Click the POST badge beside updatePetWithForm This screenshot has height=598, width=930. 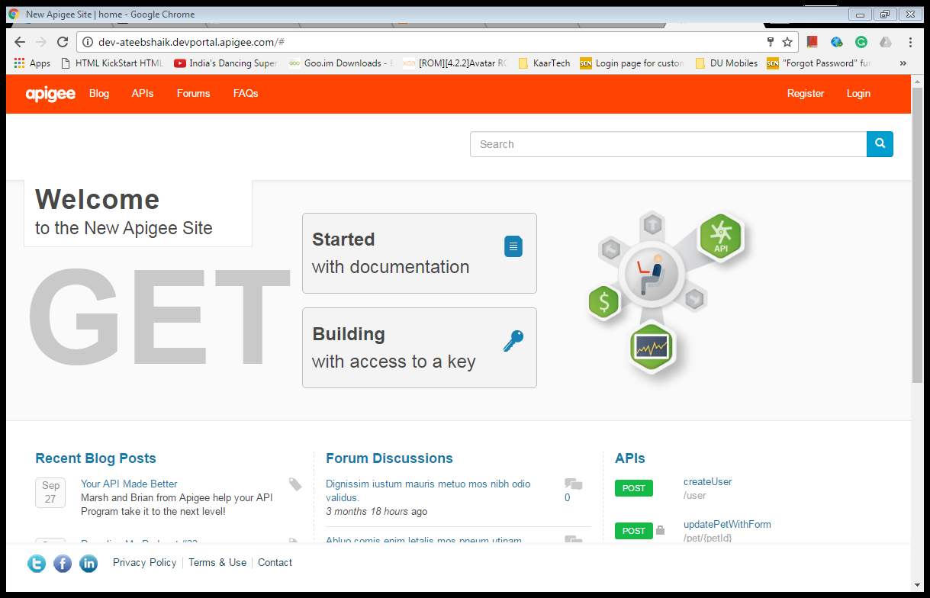[x=634, y=531]
